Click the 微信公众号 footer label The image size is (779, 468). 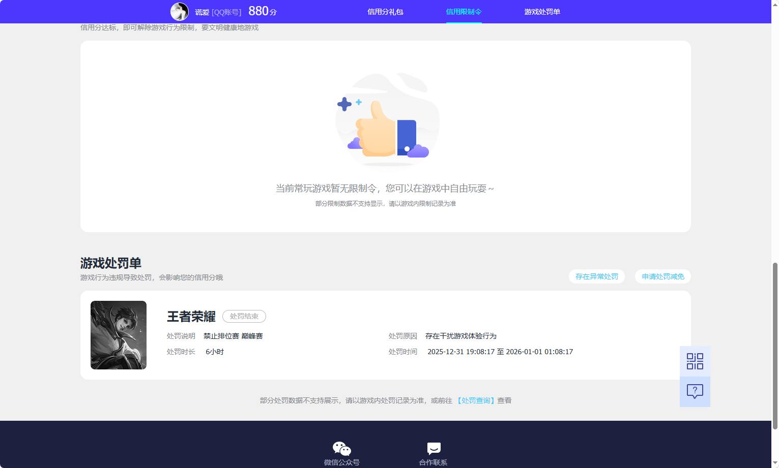tap(342, 462)
